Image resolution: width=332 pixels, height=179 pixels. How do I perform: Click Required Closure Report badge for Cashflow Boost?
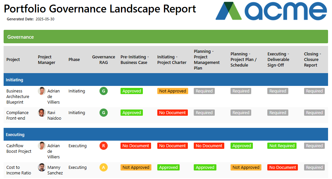[314, 146]
